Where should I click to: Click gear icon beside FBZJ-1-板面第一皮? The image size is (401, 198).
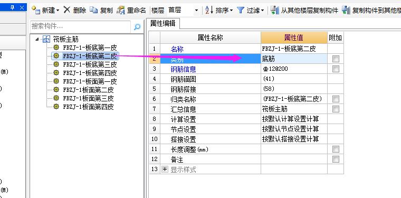point(56,81)
